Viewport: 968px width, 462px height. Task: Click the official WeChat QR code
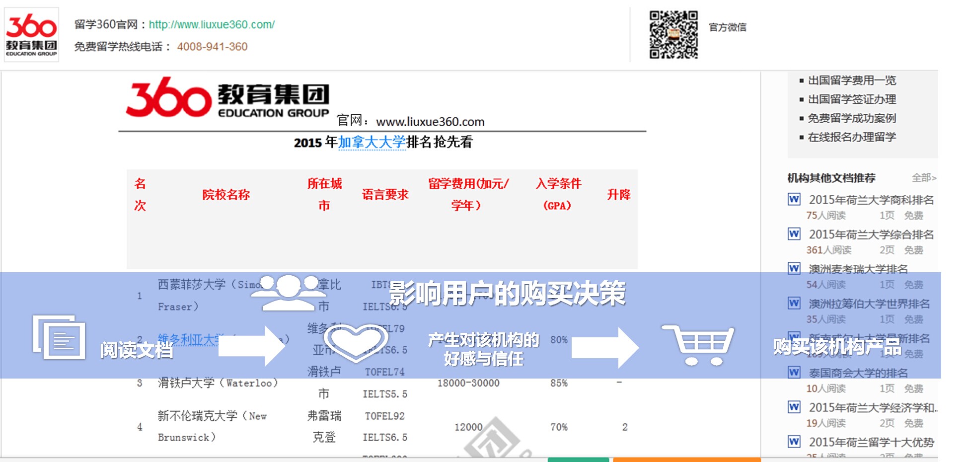click(673, 35)
